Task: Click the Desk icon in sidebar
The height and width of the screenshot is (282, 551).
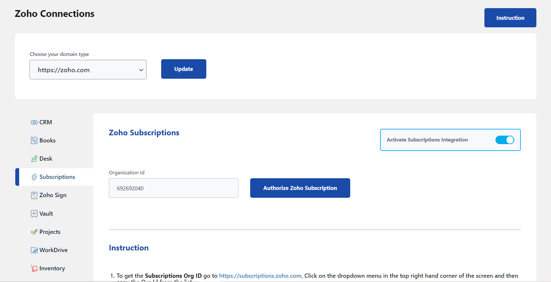Action: click(34, 159)
